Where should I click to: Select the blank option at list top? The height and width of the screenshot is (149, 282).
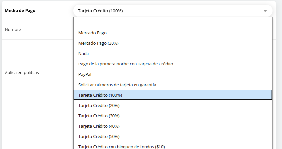pyautogui.click(x=172, y=23)
